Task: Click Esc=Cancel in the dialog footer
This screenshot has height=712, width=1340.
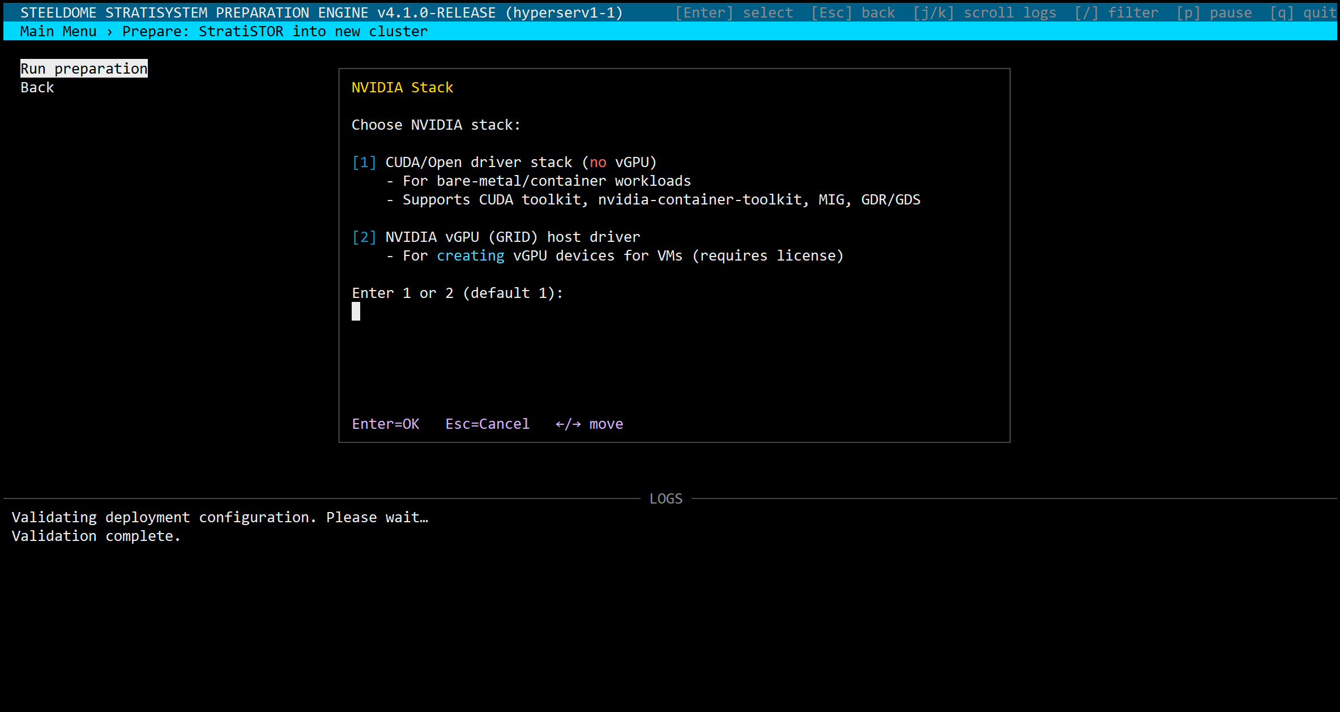Action: pos(487,424)
